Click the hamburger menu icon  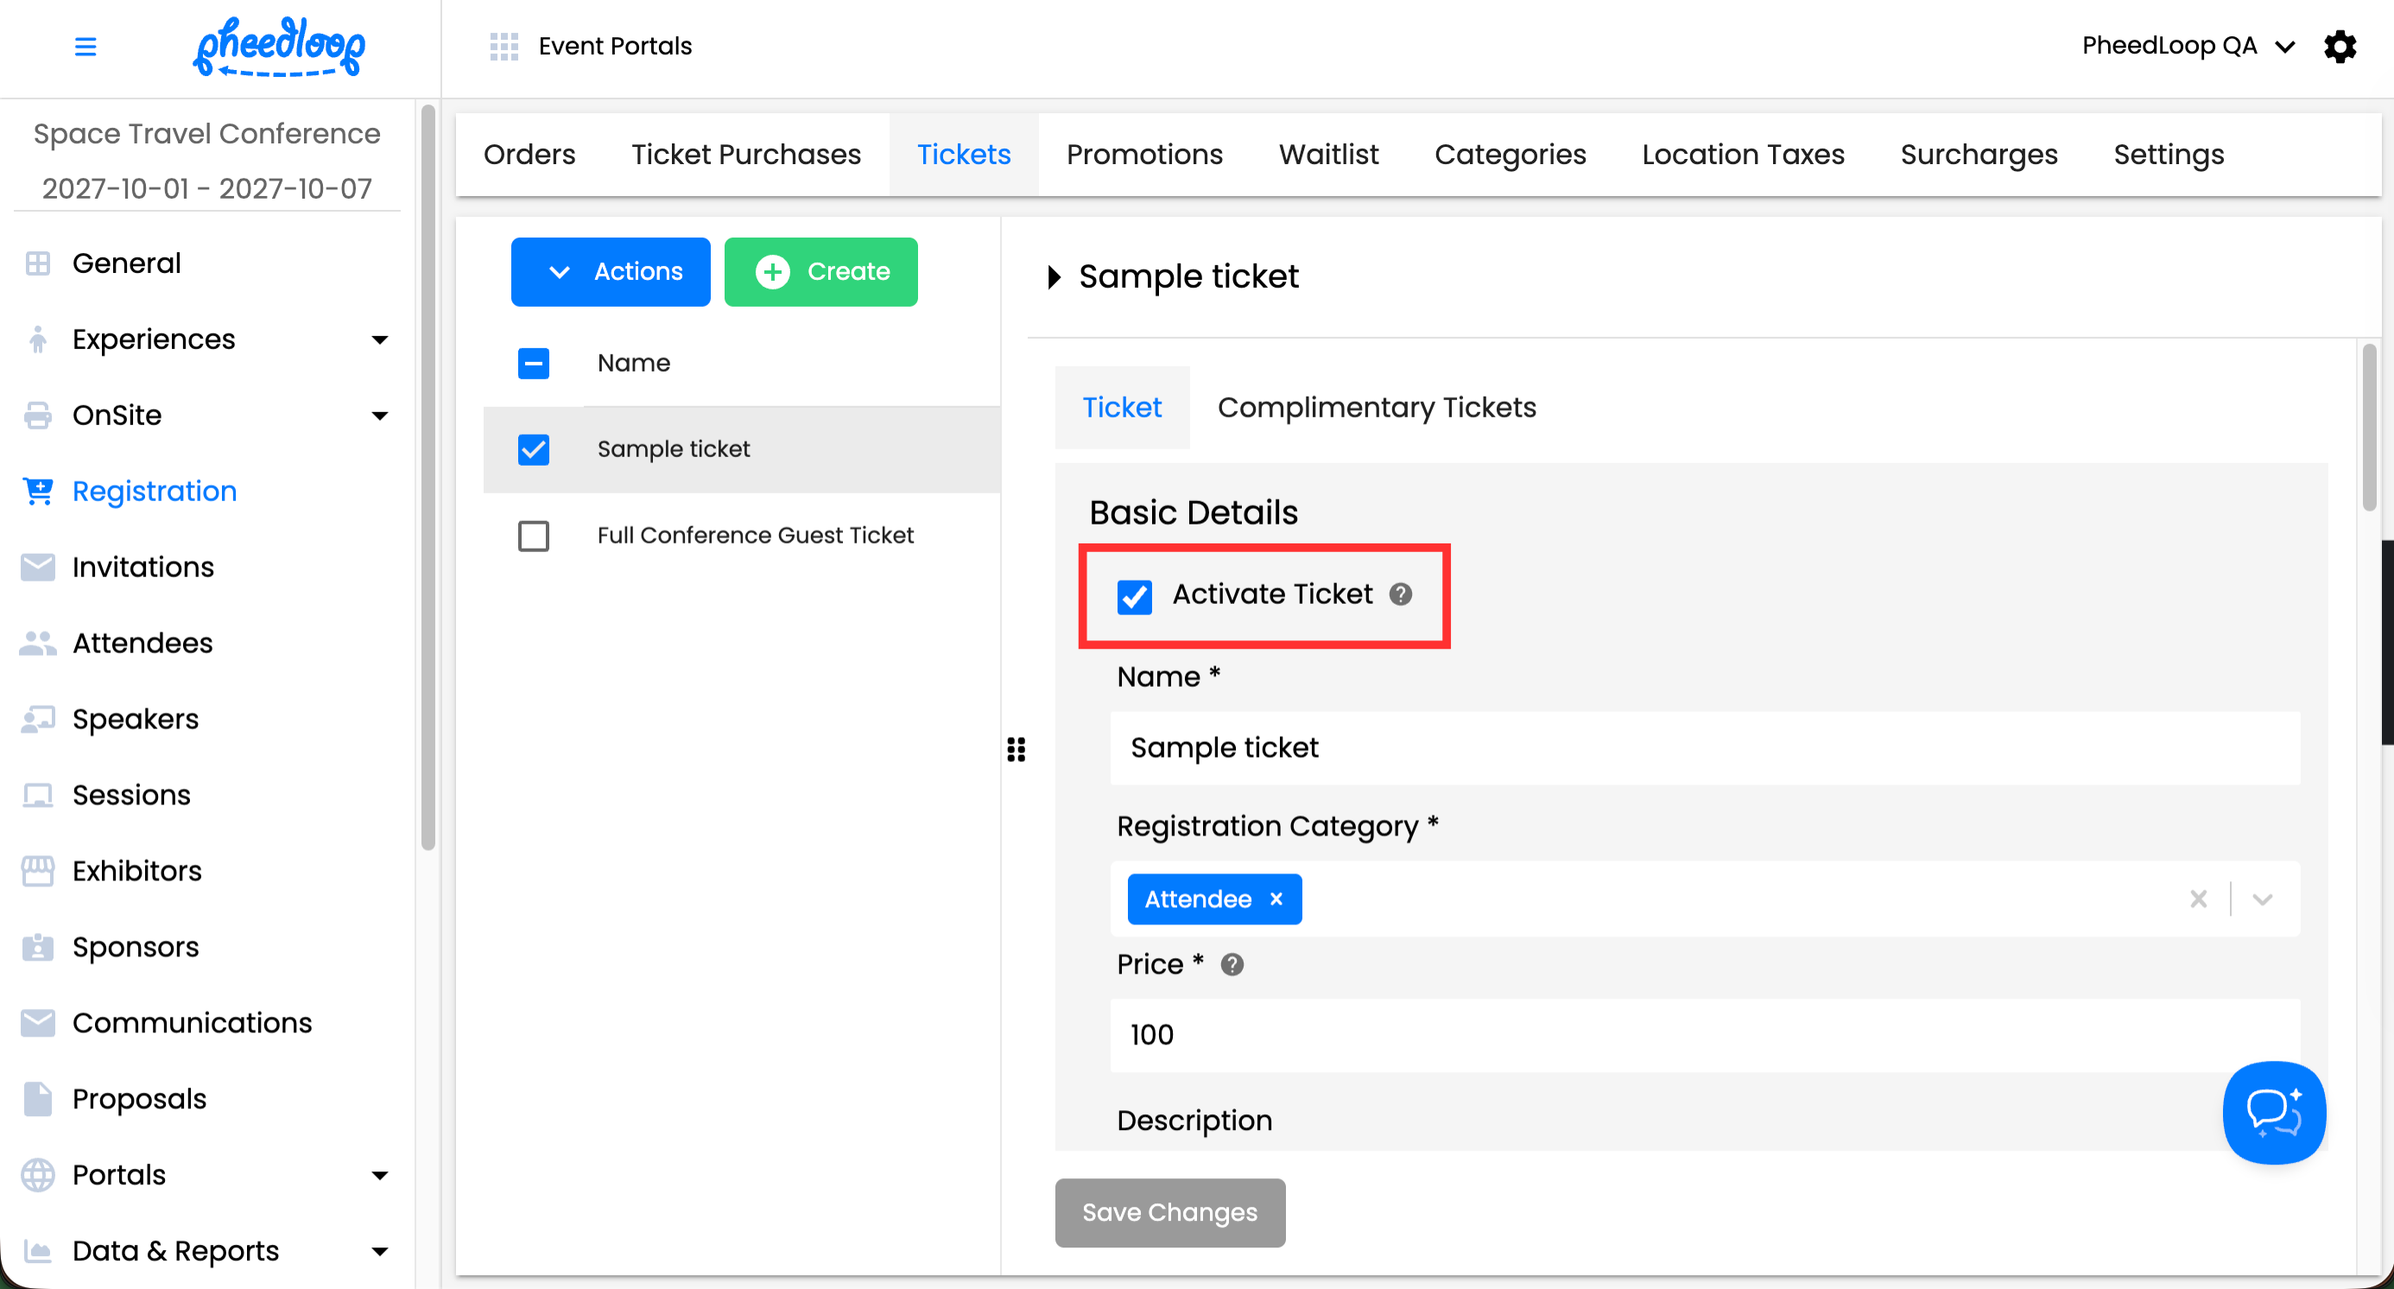click(85, 47)
